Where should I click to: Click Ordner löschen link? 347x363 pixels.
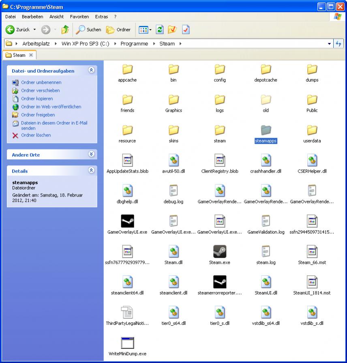click(36, 135)
